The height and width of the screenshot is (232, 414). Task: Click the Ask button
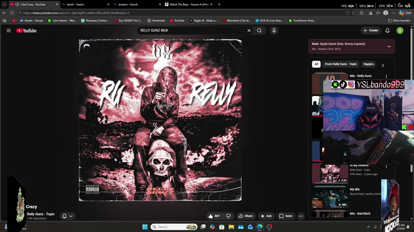(x=266, y=216)
